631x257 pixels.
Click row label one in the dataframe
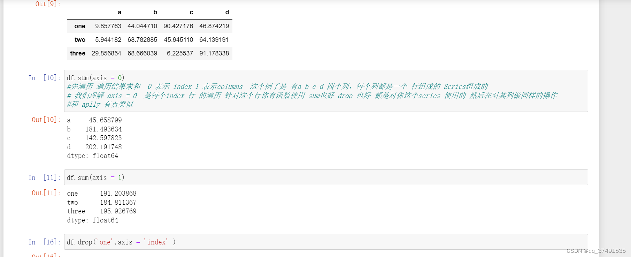80,26
